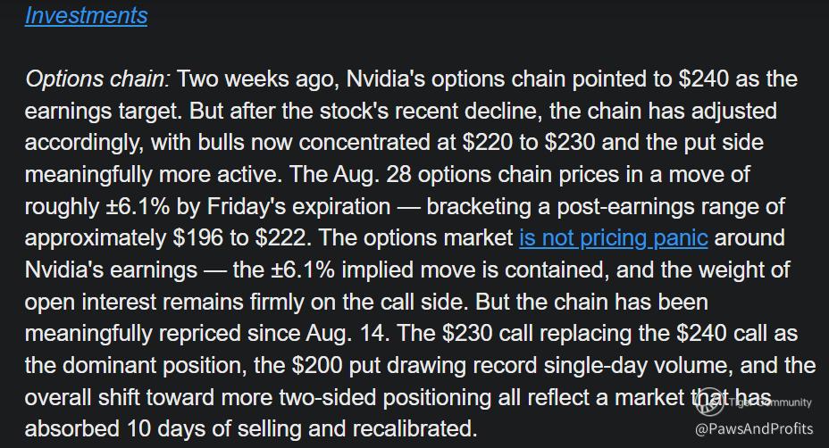Click the word 'Nvidia's' in the first line
The image size is (829, 448).
coord(386,79)
